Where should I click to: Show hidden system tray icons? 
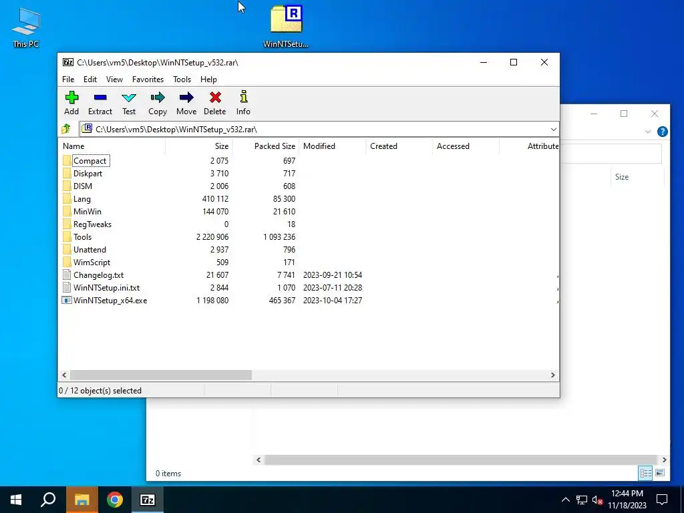click(565, 500)
